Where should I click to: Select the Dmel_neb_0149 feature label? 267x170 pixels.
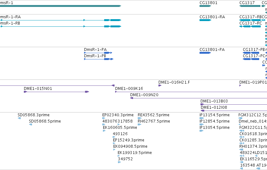pyautogui.click(x=253, y=121)
